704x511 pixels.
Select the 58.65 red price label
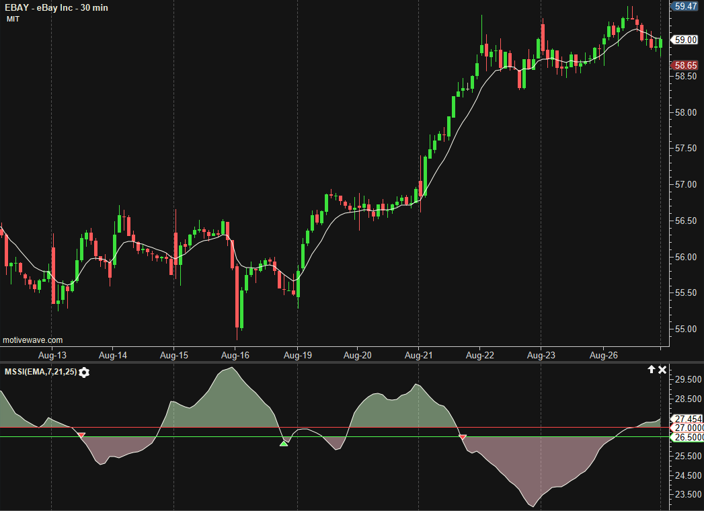[686, 66]
